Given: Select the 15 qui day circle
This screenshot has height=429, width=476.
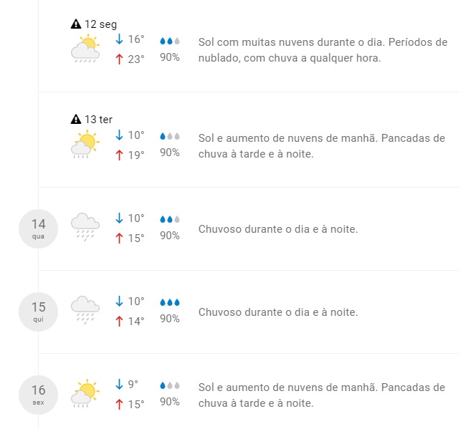Looking at the screenshot, I should (x=38, y=312).
